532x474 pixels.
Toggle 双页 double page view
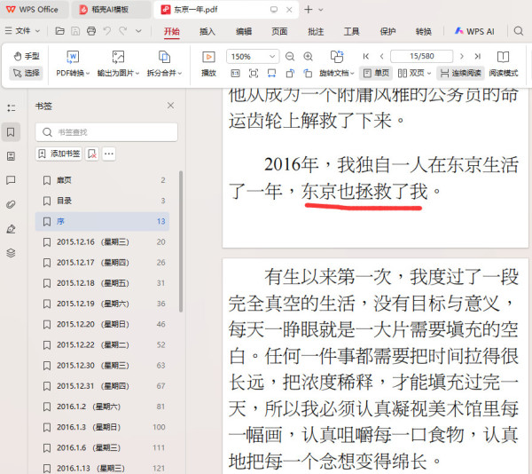click(x=411, y=73)
